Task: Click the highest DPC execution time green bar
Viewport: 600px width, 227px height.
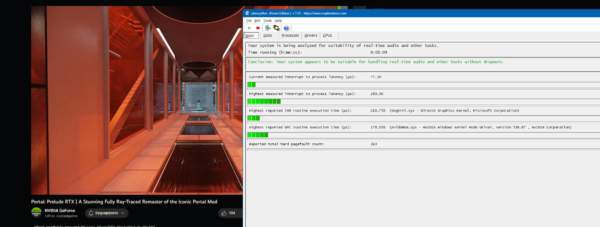Action: (258, 135)
